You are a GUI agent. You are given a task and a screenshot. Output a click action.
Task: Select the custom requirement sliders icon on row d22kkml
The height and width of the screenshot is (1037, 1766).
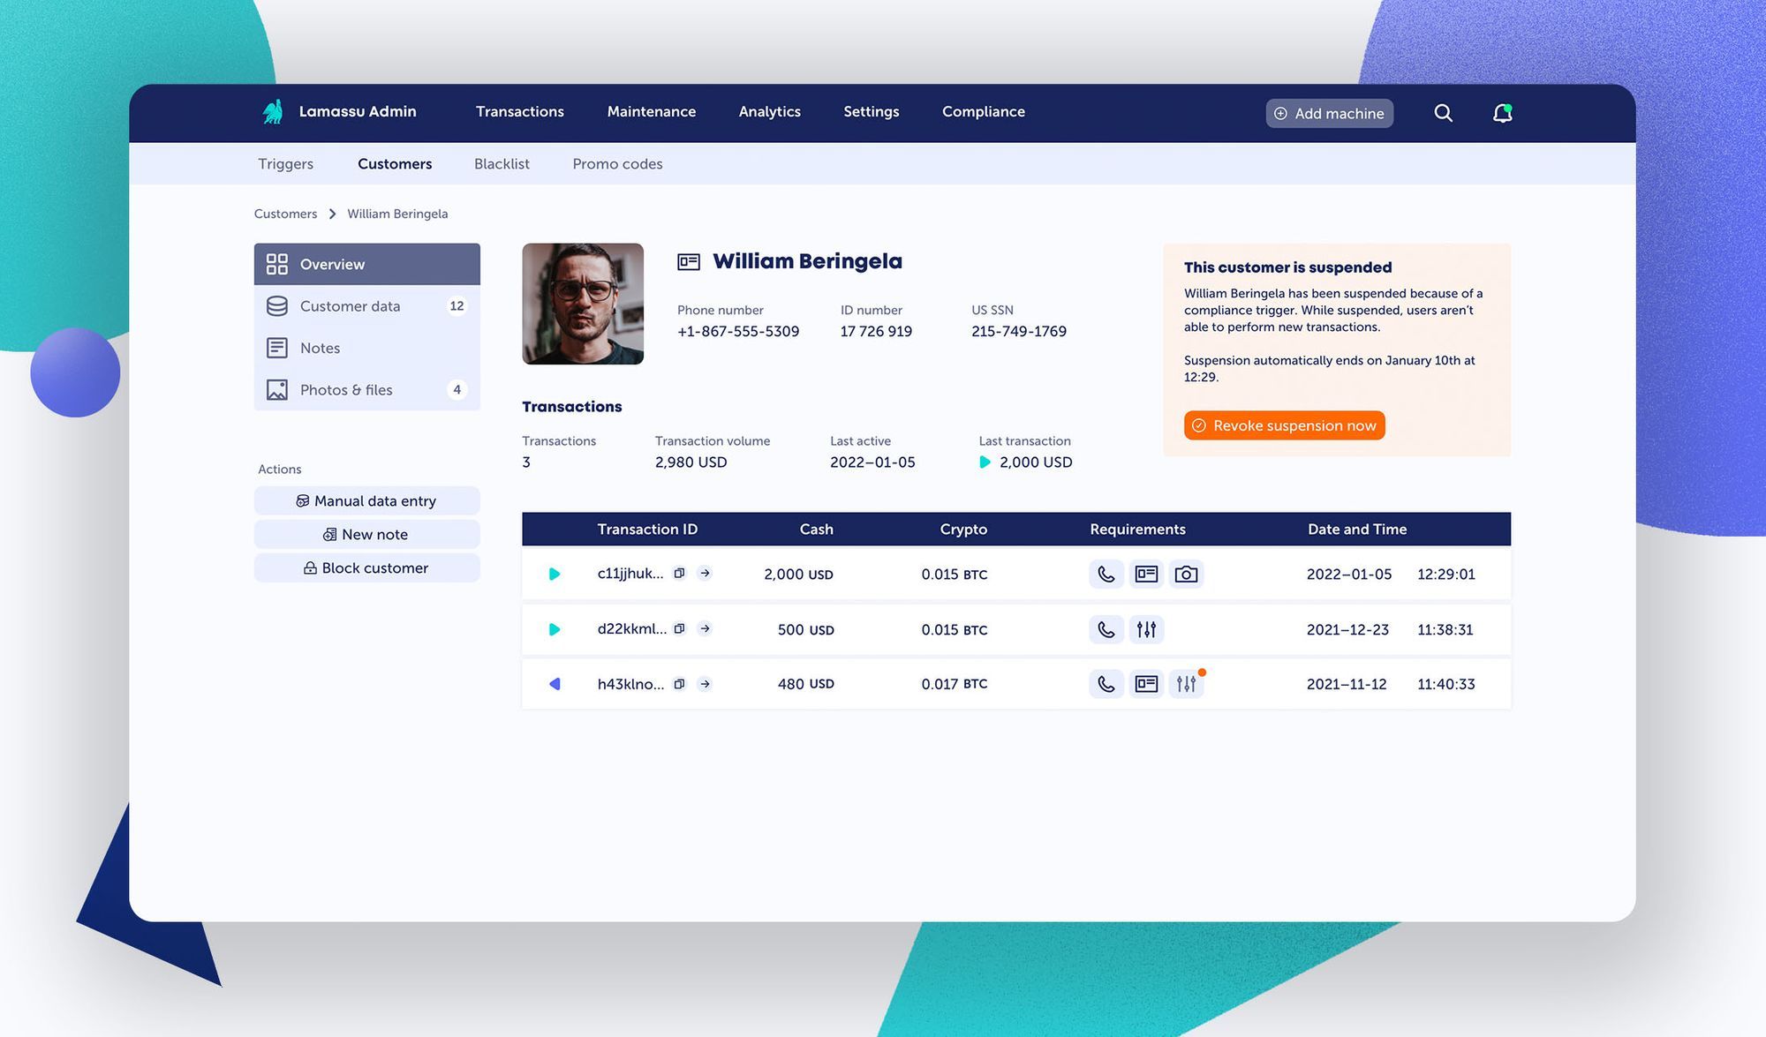click(x=1146, y=629)
